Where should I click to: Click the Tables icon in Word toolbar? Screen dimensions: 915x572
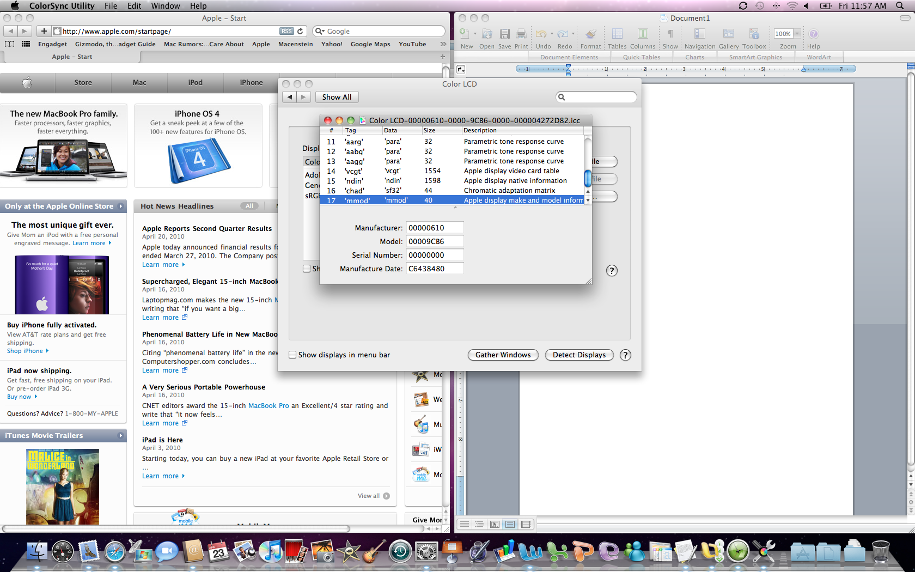coord(617,34)
